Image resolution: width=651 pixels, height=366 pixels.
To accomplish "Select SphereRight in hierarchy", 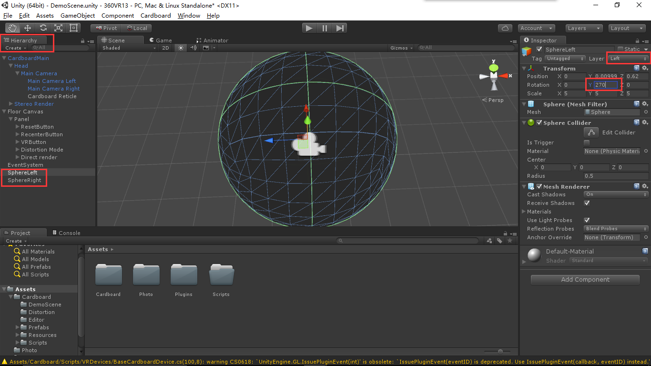I will pyautogui.click(x=24, y=180).
